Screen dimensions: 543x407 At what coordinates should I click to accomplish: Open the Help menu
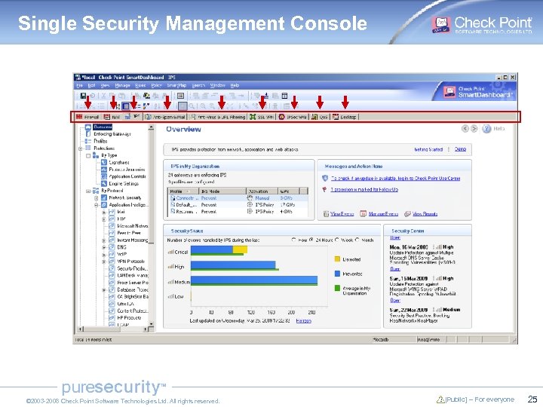point(235,85)
